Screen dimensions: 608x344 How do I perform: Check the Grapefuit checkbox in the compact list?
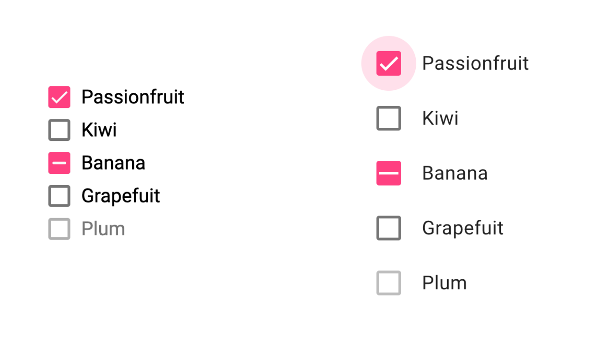pos(59,196)
